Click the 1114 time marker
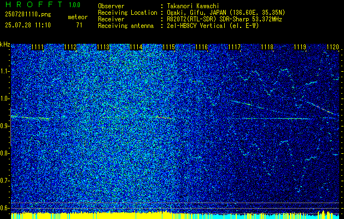Viewport: 344px width, 219px height. pos(136,47)
